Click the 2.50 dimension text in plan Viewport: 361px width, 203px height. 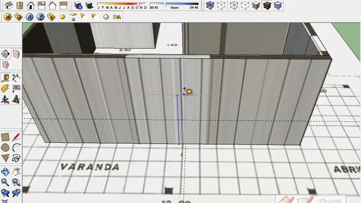tap(125, 50)
